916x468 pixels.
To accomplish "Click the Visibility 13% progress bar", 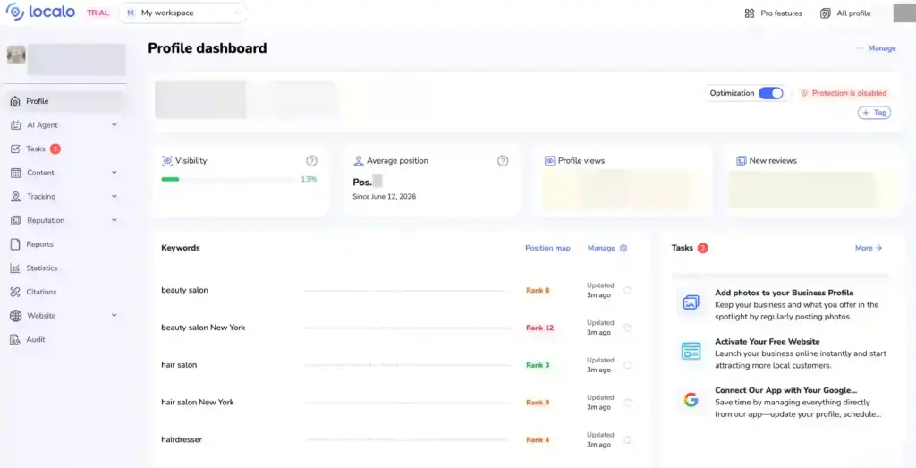I will (x=230, y=179).
